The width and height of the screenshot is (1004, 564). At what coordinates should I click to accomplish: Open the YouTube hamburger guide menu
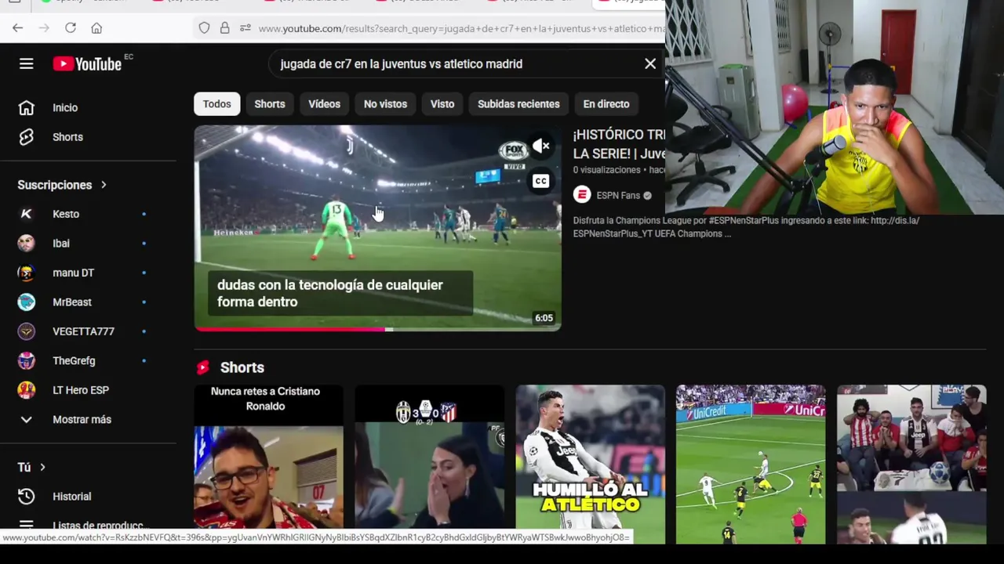point(26,64)
